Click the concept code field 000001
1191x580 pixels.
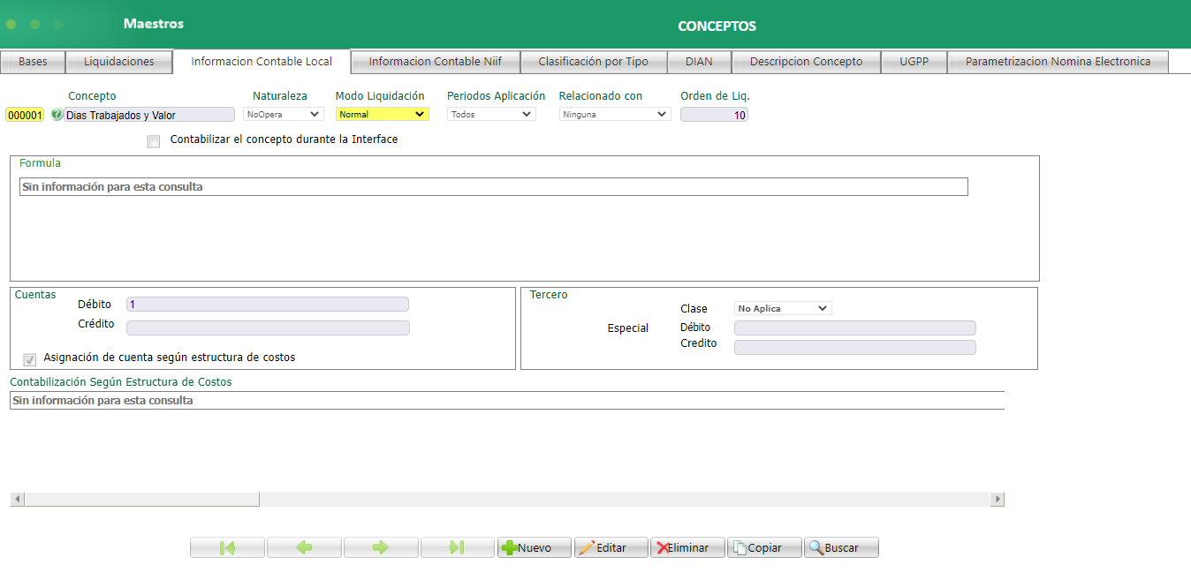[x=25, y=115]
